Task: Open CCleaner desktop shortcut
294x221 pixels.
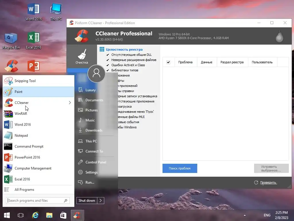Action: (11, 66)
